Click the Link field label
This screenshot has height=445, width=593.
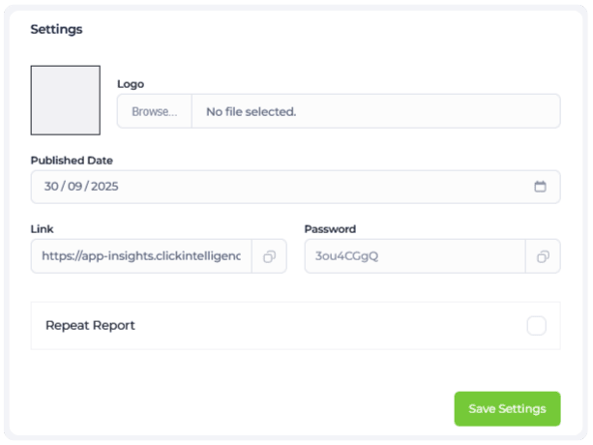tap(42, 229)
